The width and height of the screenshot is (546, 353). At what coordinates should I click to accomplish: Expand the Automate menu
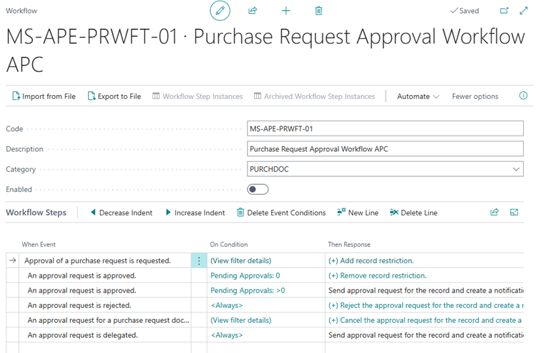(418, 96)
